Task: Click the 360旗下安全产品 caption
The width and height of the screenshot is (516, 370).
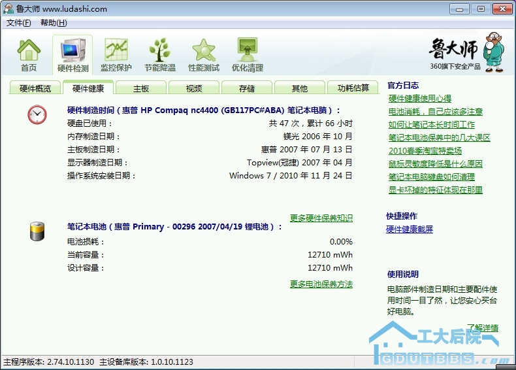Action: click(x=455, y=66)
